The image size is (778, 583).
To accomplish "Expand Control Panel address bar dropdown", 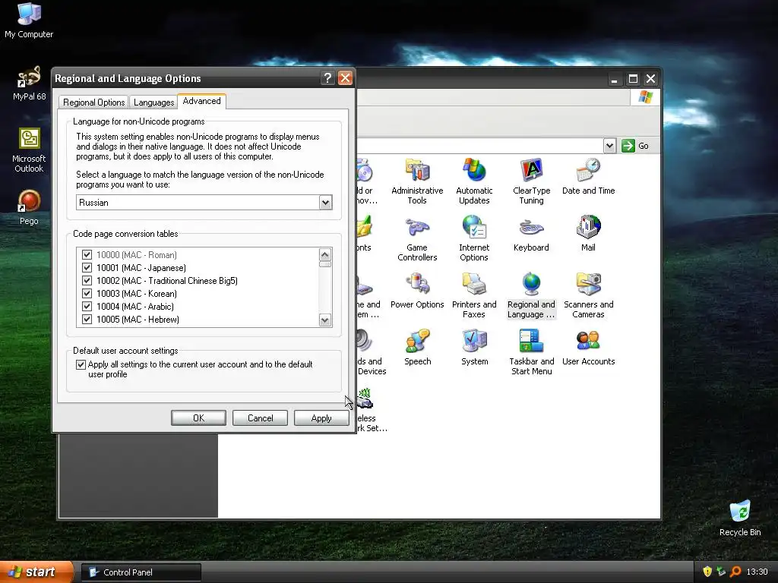I will [610, 146].
